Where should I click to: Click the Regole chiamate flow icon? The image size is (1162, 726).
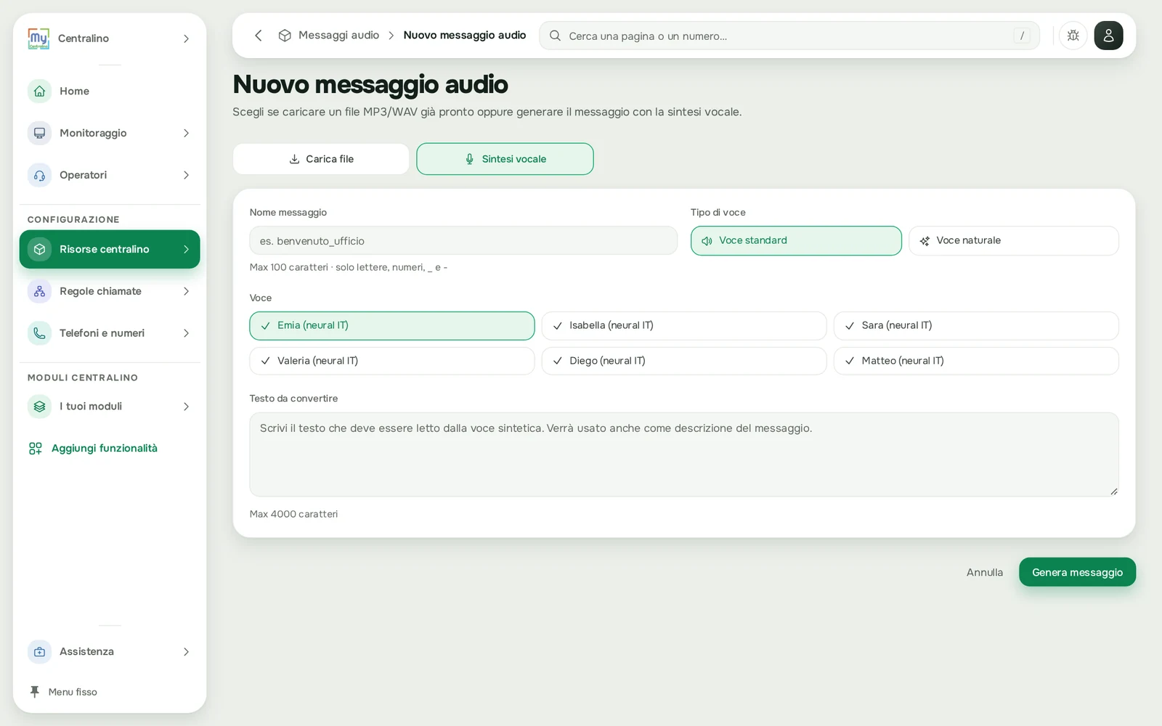pyautogui.click(x=39, y=291)
